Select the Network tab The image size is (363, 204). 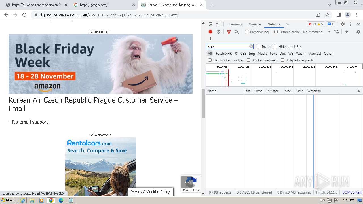[x=274, y=24]
